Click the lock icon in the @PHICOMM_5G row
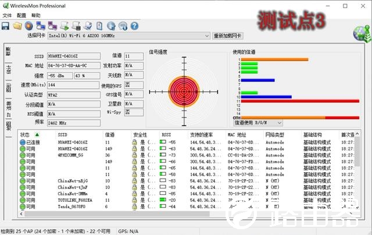Viewport: 372px width, 235px height. coord(134,155)
